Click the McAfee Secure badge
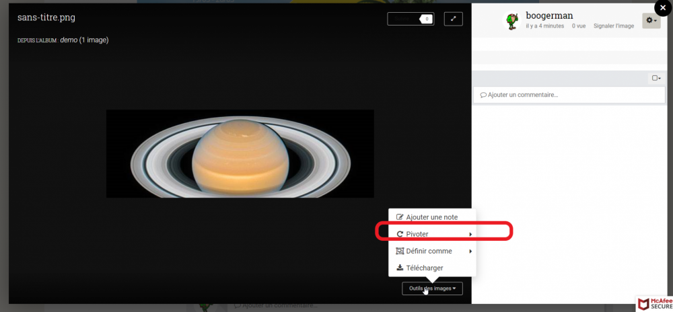The width and height of the screenshot is (673, 312). pos(654,303)
